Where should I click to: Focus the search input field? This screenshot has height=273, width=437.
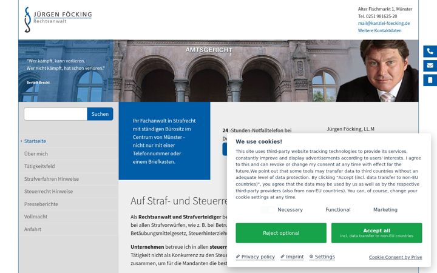click(55, 114)
